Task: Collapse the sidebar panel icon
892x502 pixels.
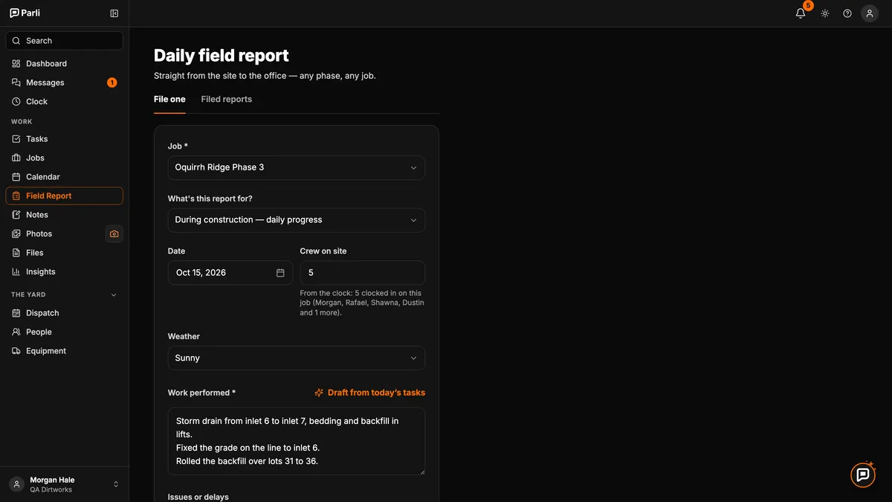Action: point(114,13)
